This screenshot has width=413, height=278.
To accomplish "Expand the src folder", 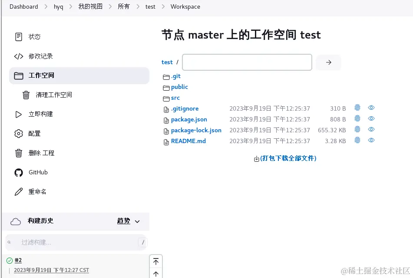I will [175, 98].
